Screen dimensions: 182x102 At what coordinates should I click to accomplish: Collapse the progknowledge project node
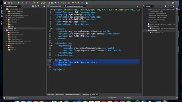tap(5, 9)
